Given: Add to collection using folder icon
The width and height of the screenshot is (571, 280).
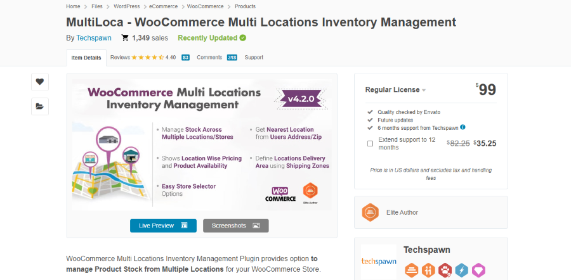Looking at the screenshot, I should click(x=40, y=106).
